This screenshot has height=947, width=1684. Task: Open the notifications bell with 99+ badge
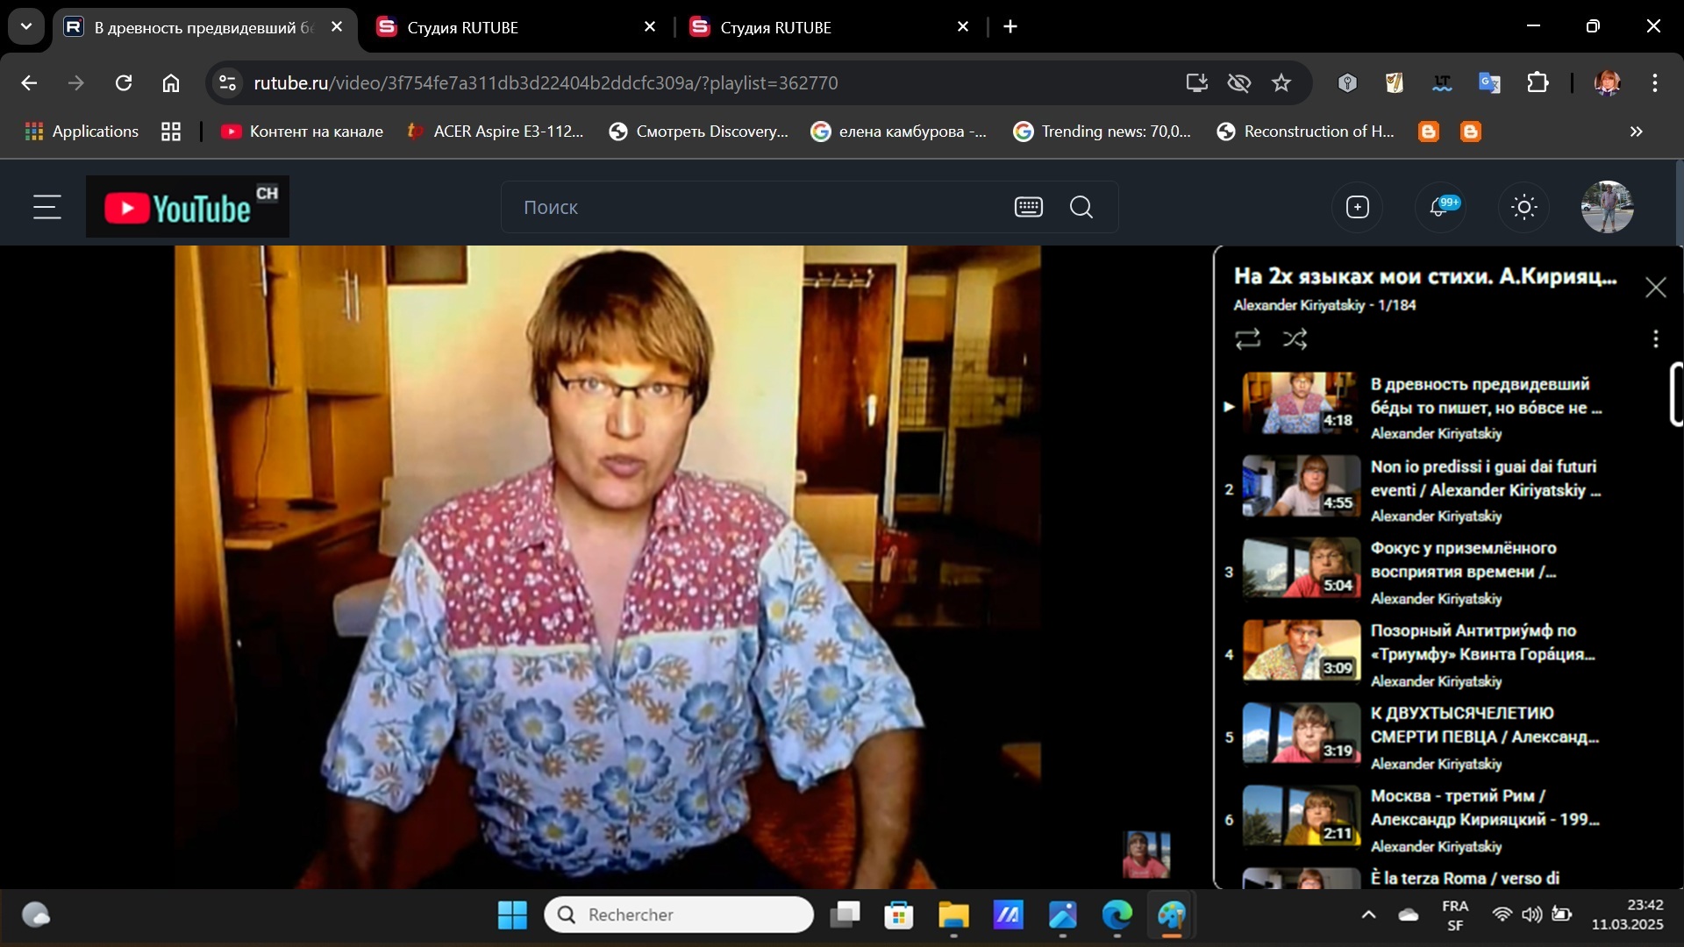pos(1439,208)
